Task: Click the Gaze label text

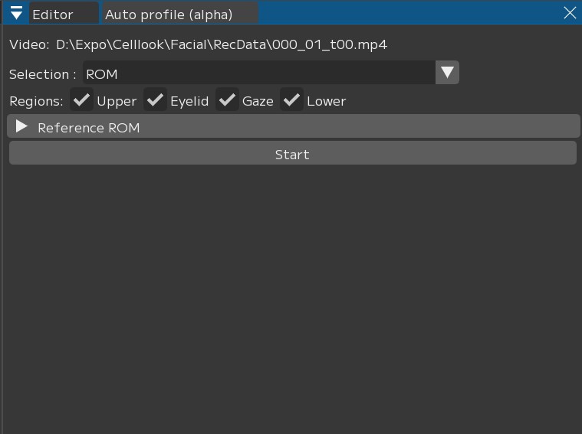Action: pos(258,101)
